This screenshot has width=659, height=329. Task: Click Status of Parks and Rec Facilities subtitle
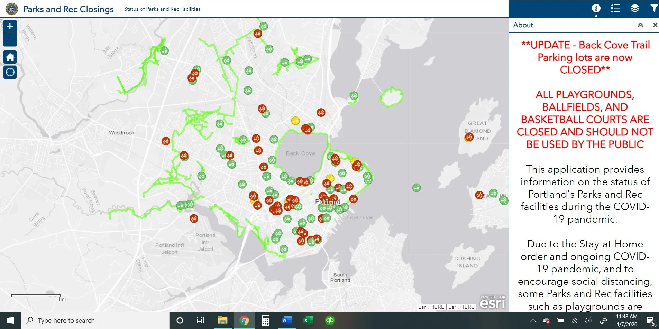pyautogui.click(x=162, y=9)
